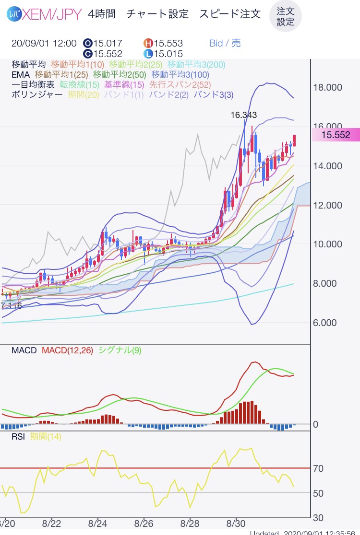This screenshot has width=360, height=535.
Task: Open スピード注文 speed order
Action: 230,14
